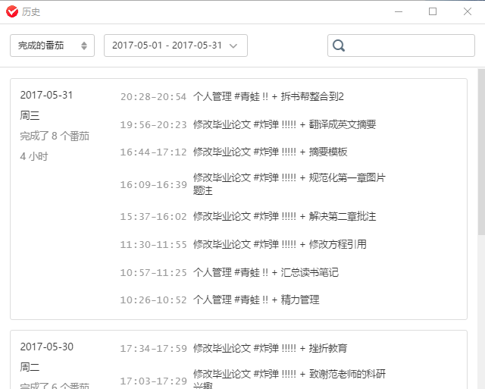Select the 11:30-11:55 修改方程引用 entry
485x389 pixels.
click(243, 244)
